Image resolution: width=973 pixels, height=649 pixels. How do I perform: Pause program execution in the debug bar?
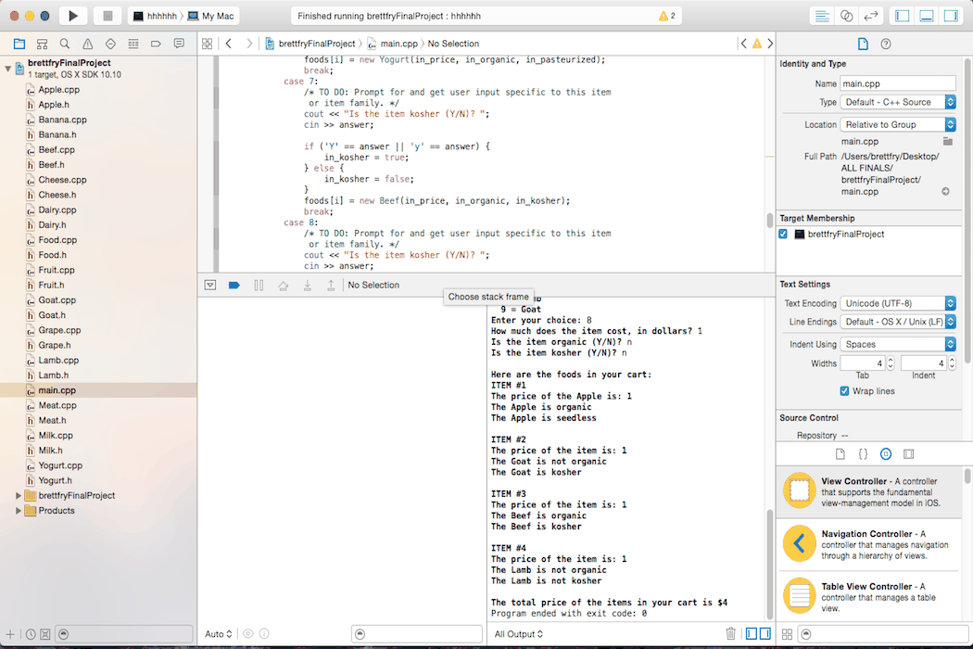coord(259,285)
